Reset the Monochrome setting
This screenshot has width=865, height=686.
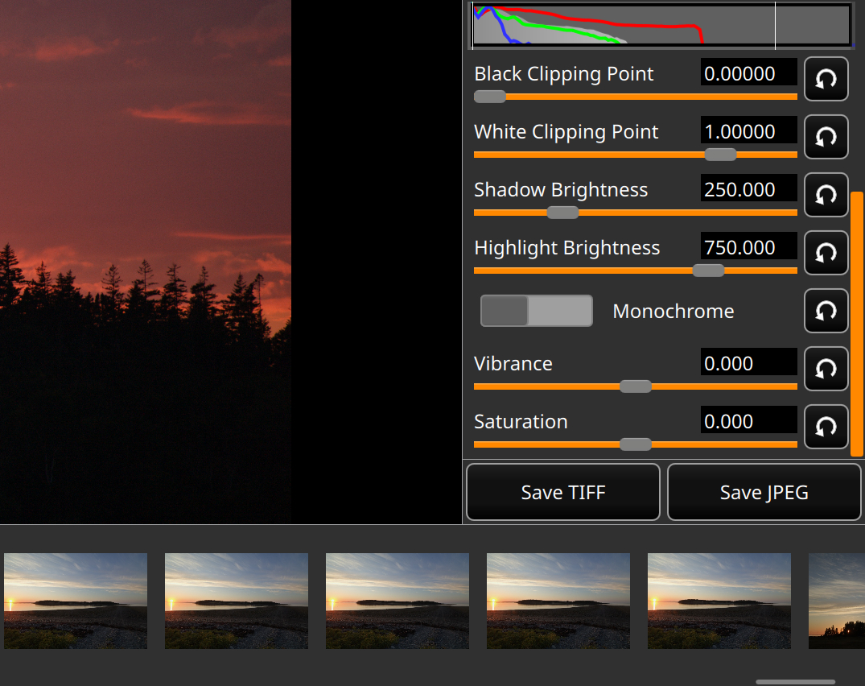826,311
